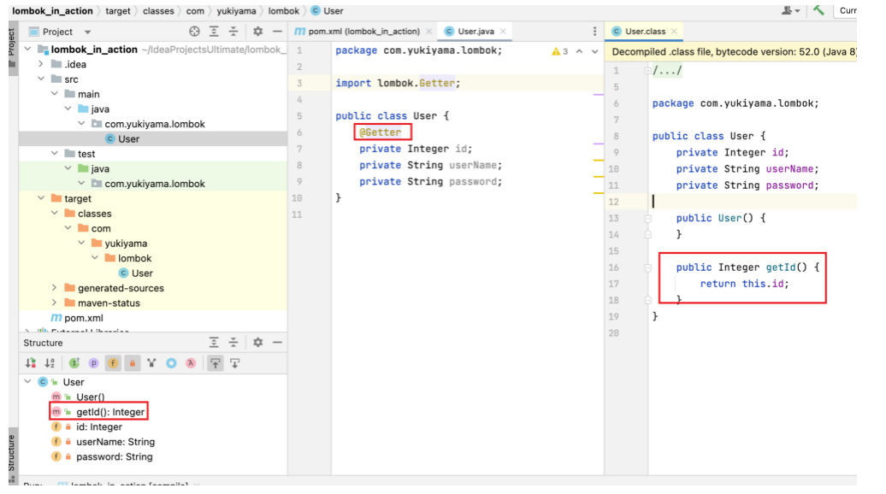Open the Project vertical side tab
This screenshot has height=494, width=886.
click(x=12, y=49)
